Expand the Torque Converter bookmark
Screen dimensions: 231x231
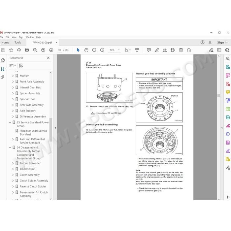point(13,163)
